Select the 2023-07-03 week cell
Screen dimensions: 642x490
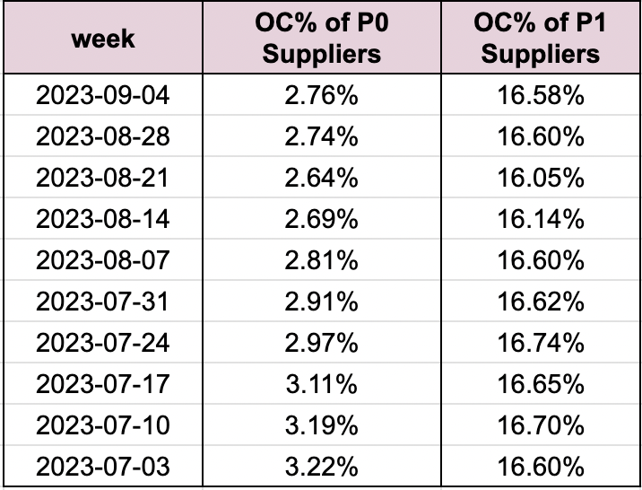(104, 467)
